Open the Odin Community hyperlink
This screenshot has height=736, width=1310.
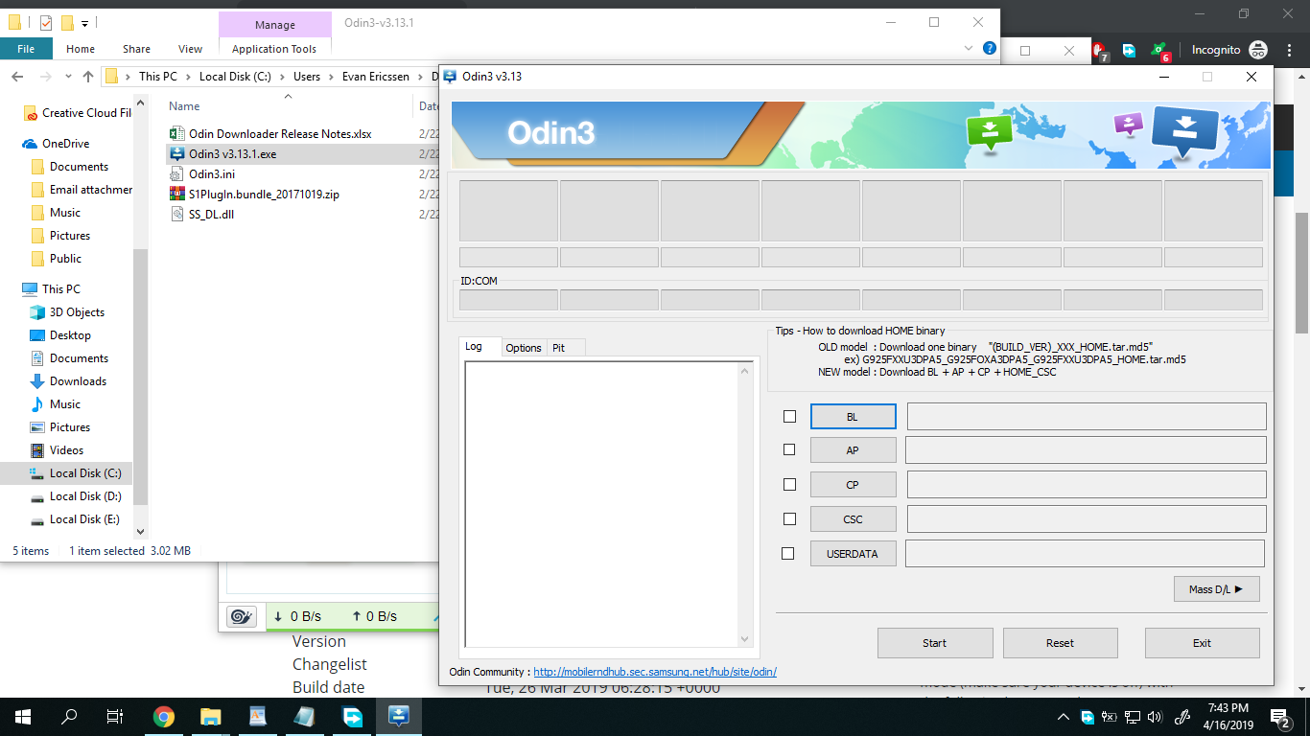pyautogui.click(x=654, y=672)
